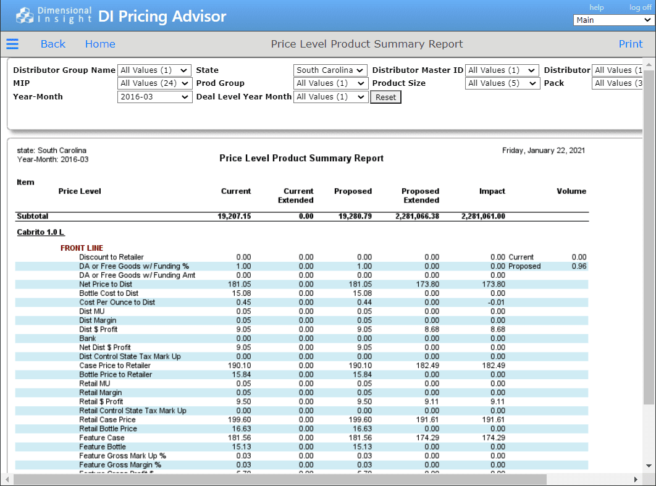
Task: Expand the Deal Level Year Month dropdown
Action: click(x=330, y=96)
